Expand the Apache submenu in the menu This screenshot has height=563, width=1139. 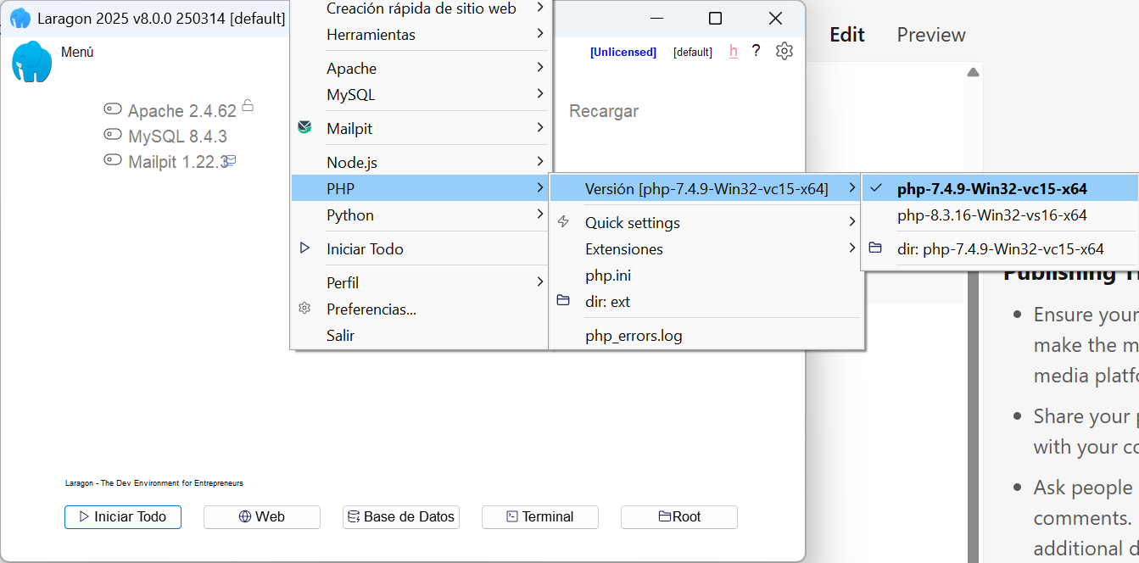click(422, 69)
